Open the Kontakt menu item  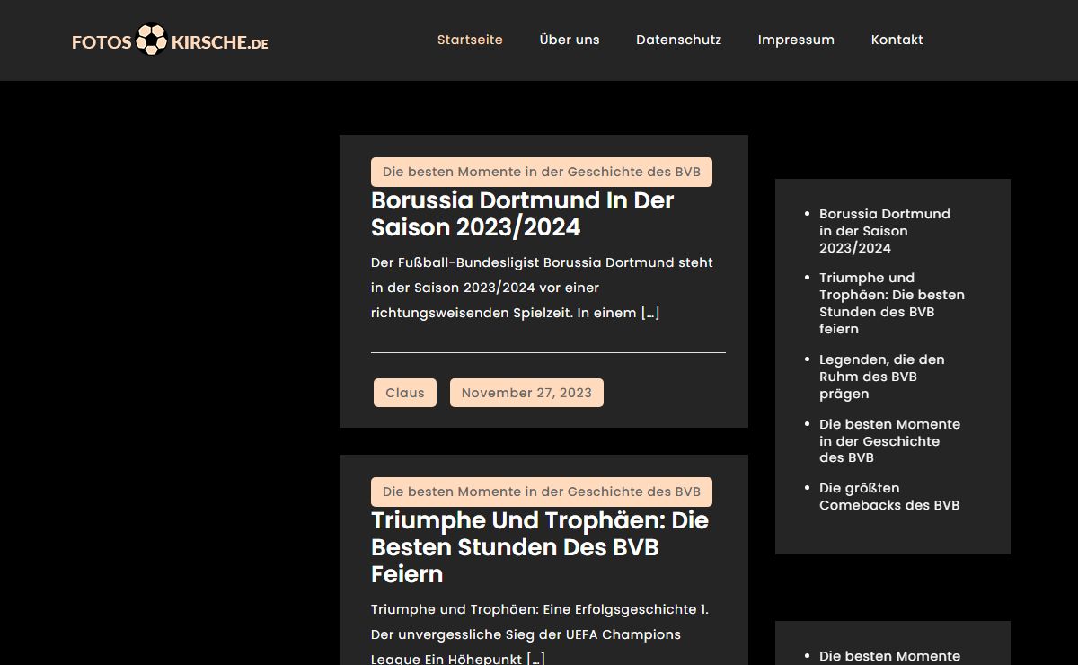[897, 40]
